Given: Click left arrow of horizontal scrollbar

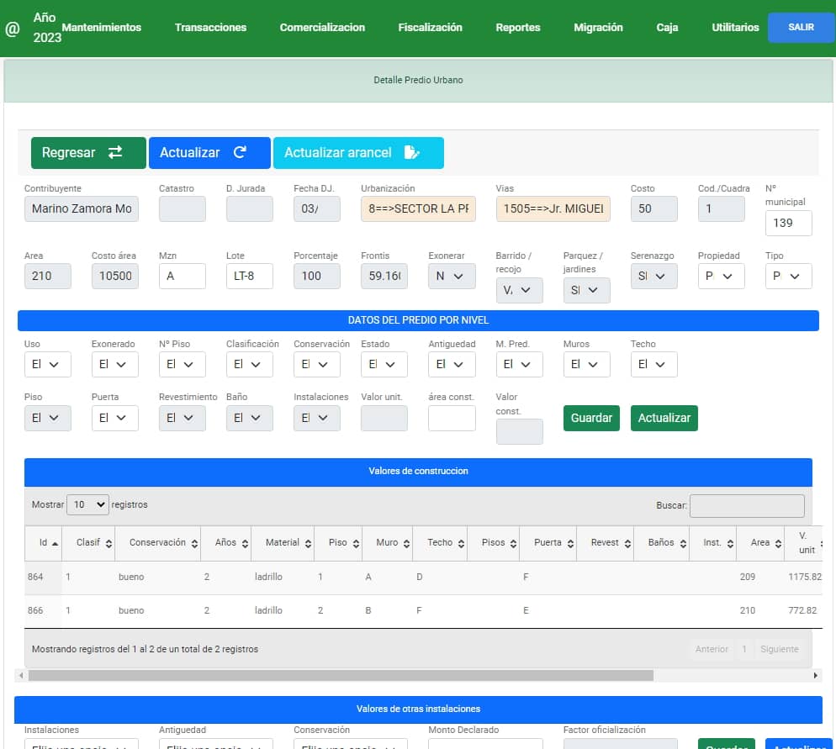Looking at the screenshot, I should pos(20,675).
